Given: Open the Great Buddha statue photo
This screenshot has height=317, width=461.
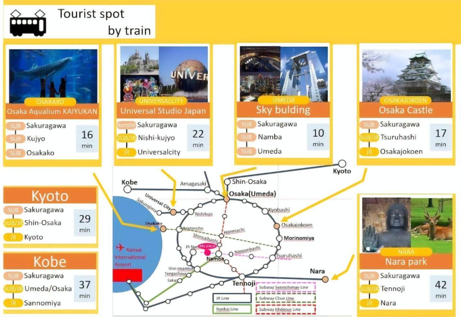Looking at the screenshot, I should (x=386, y=225).
